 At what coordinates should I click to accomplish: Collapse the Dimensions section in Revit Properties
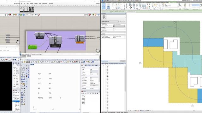(125, 32)
